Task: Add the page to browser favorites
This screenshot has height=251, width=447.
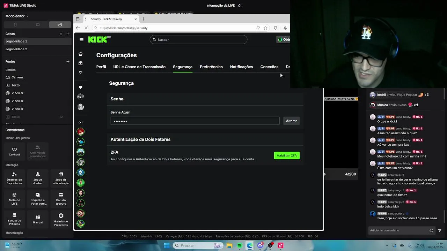Action: click(x=265, y=28)
